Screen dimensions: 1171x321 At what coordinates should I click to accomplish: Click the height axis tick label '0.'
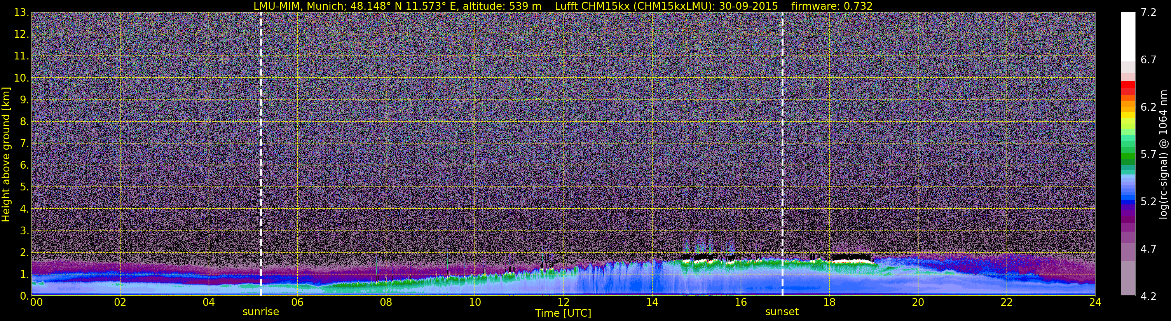click(24, 295)
